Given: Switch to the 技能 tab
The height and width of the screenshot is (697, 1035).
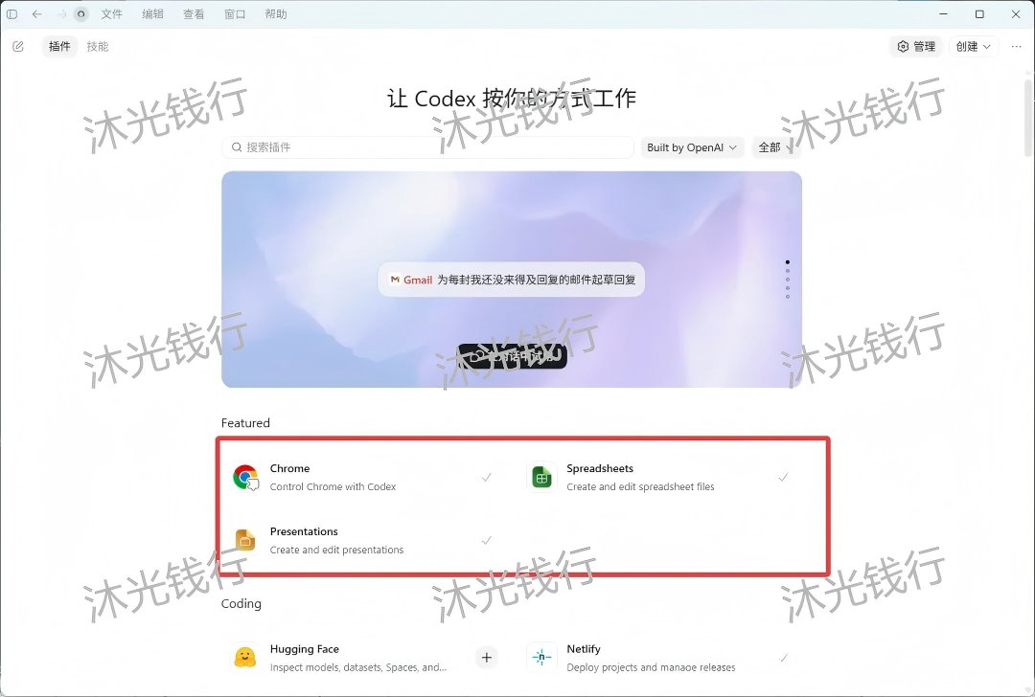Looking at the screenshot, I should coord(98,46).
